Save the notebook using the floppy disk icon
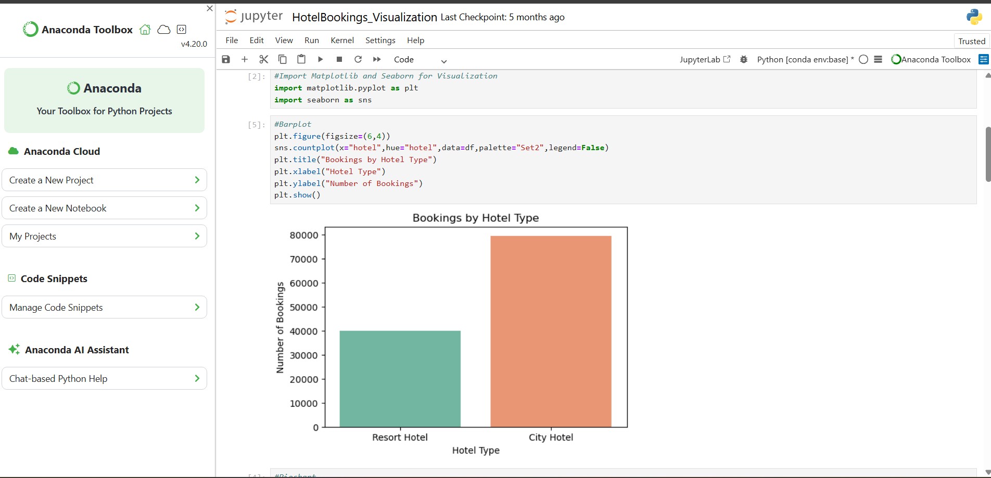The image size is (991, 478). tap(226, 59)
